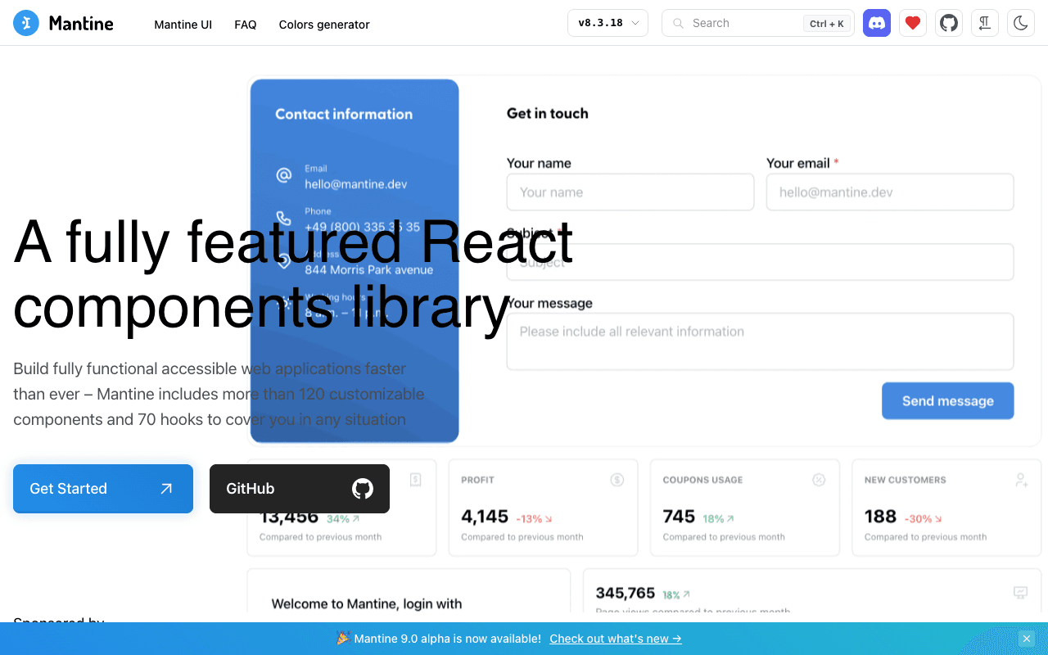Close the Mantine 9.0 alpha banner
This screenshot has width=1048, height=655.
(1027, 639)
